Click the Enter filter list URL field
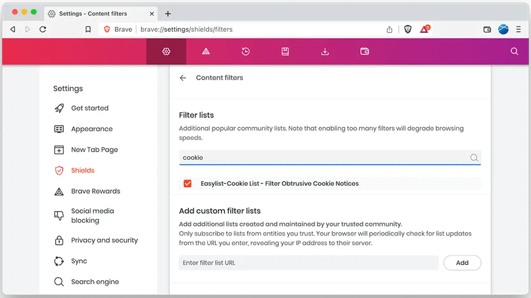 (308, 263)
